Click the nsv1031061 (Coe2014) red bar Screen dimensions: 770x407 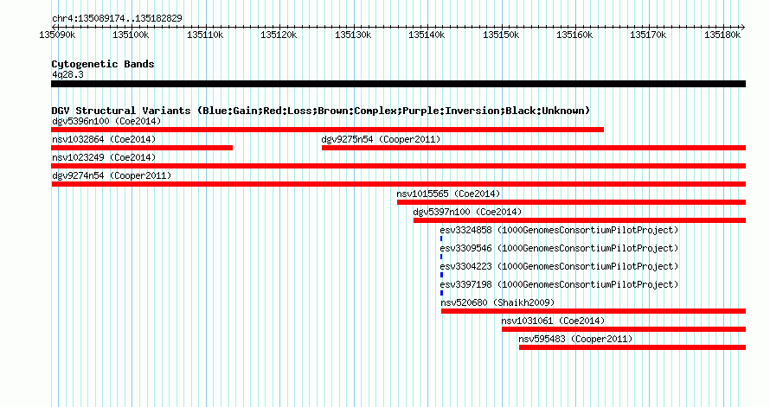(x=624, y=329)
